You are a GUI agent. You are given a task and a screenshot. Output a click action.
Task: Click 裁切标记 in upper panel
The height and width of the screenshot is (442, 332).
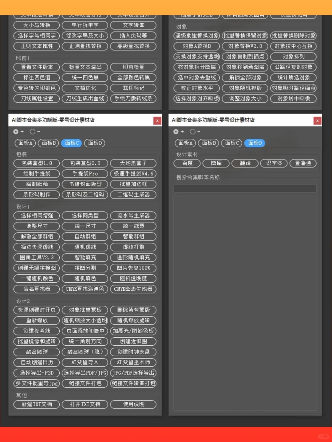133,88
